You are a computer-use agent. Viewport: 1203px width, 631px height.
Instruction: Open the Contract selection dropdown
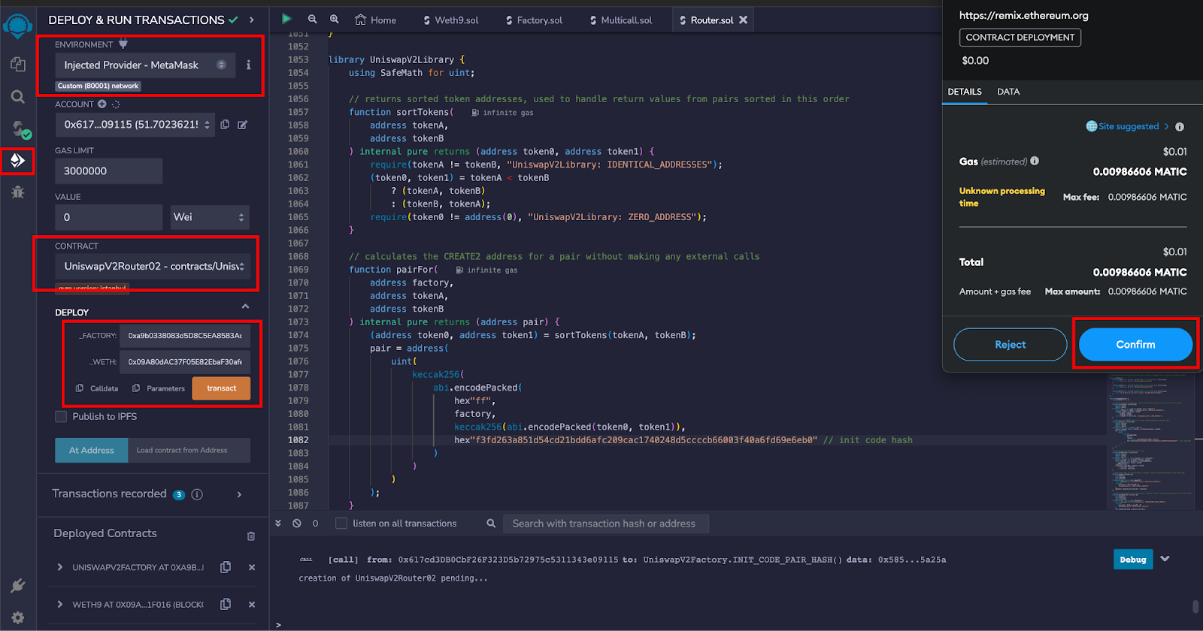[x=153, y=267]
